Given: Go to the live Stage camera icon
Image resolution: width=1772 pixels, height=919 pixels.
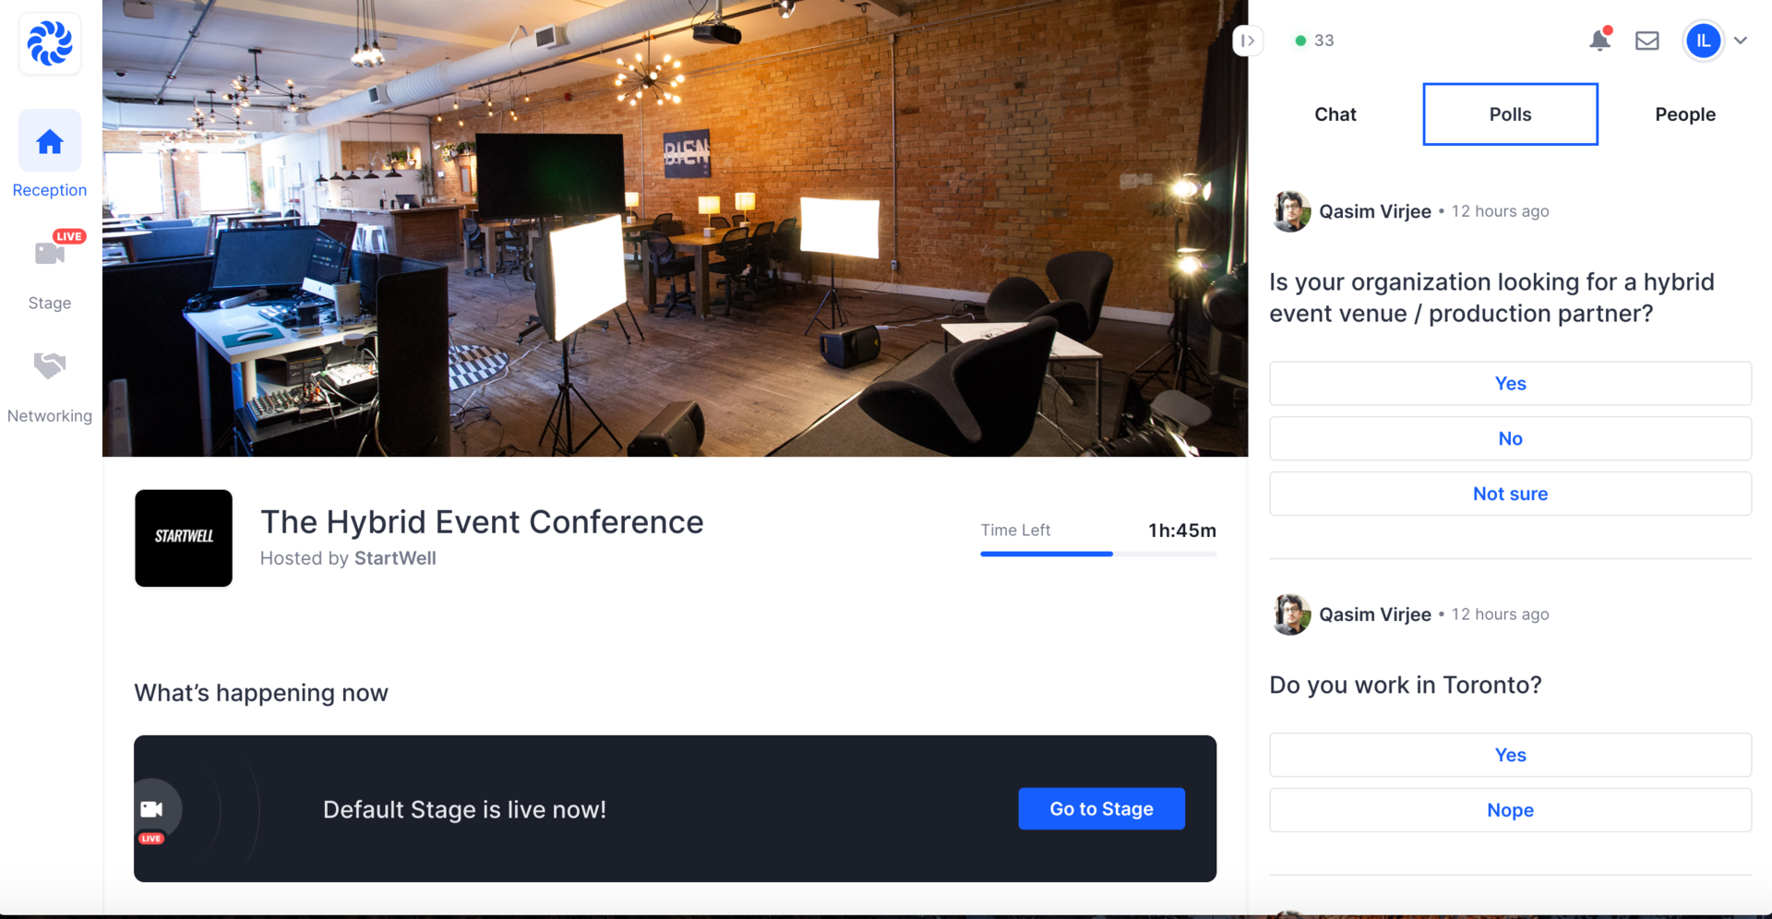Looking at the screenshot, I should [x=50, y=253].
